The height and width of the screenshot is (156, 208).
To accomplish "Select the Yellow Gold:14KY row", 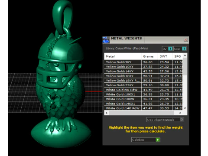I will pyautogui.click(x=143, y=71).
